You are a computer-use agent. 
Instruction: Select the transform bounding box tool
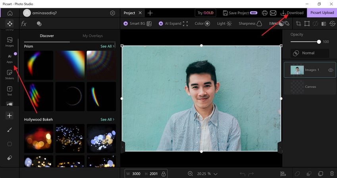307,24
